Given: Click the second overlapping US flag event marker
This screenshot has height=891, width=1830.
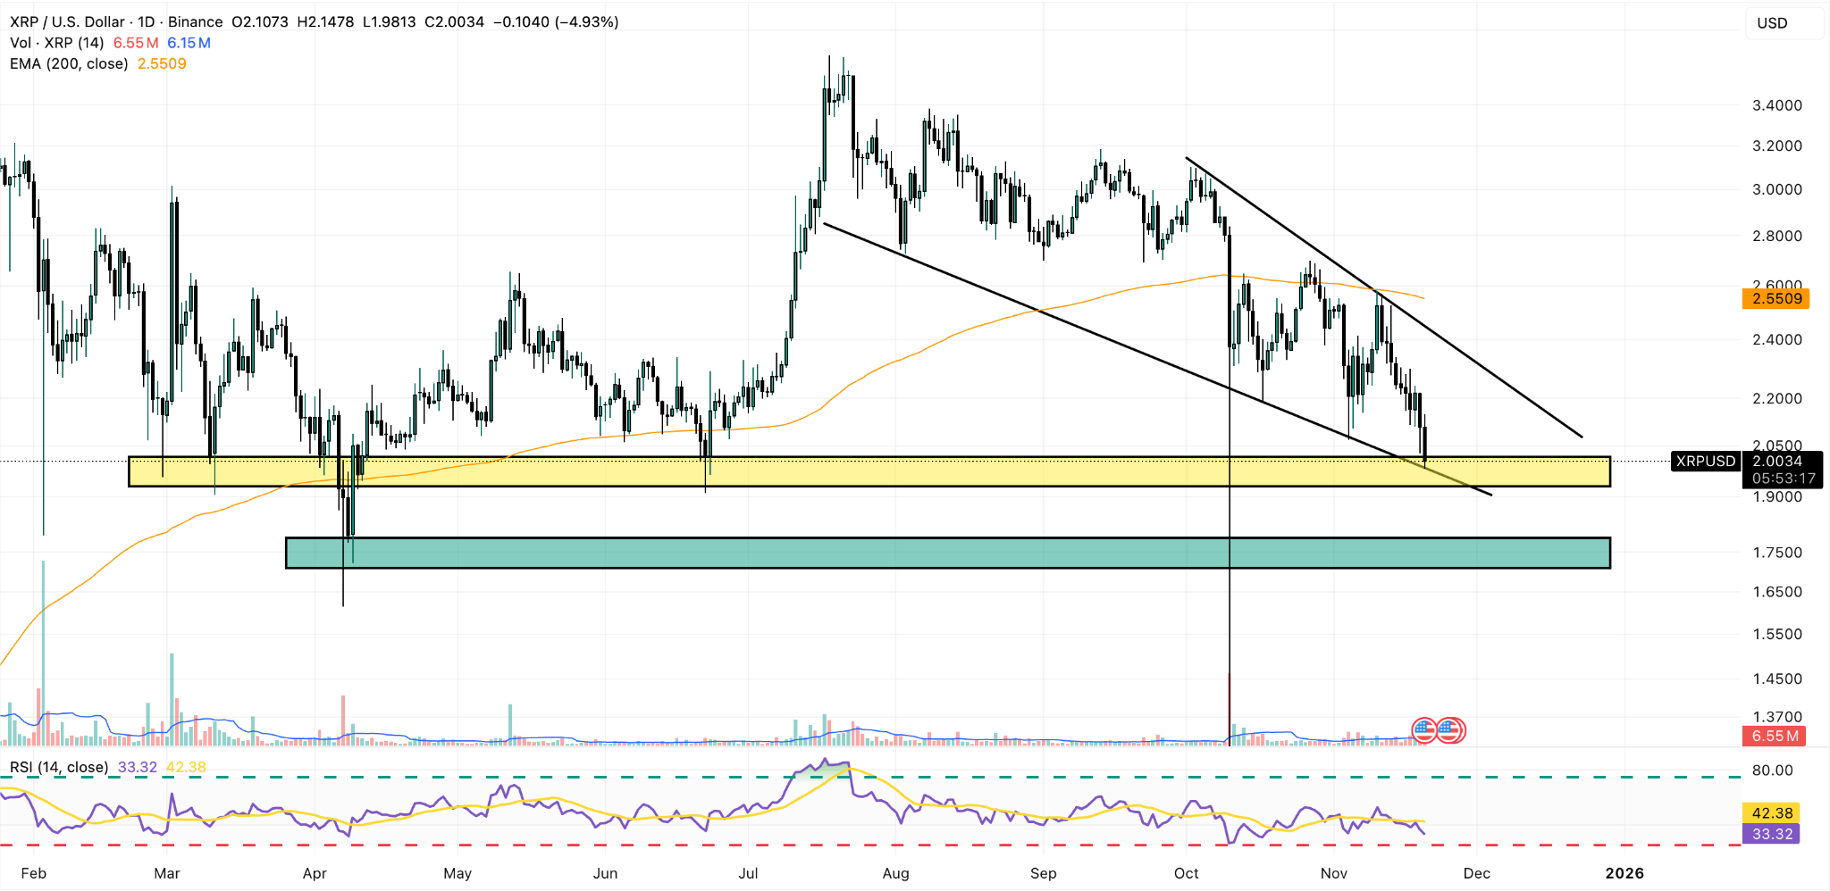Looking at the screenshot, I should (x=1450, y=729).
